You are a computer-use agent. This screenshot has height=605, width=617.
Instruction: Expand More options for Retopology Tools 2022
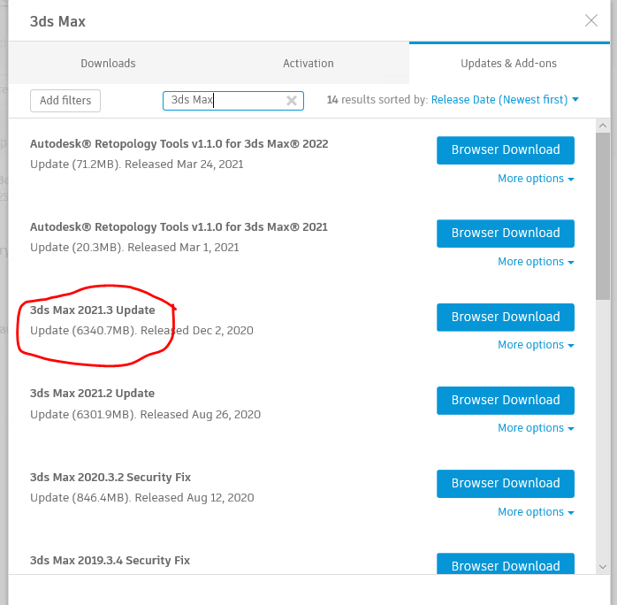[536, 179]
